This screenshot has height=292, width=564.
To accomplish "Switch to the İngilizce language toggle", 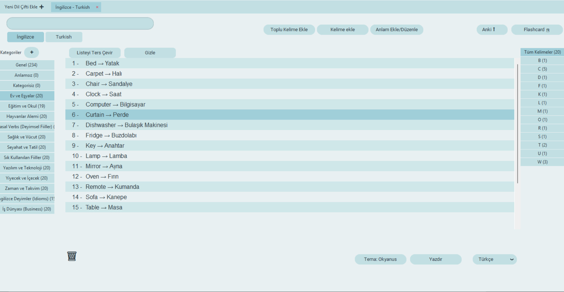I will 25,37.
